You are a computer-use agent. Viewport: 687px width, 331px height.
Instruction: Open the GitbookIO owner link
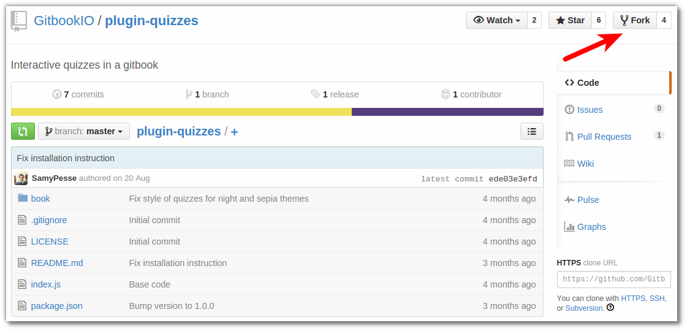pyautogui.click(x=64, y=21)
